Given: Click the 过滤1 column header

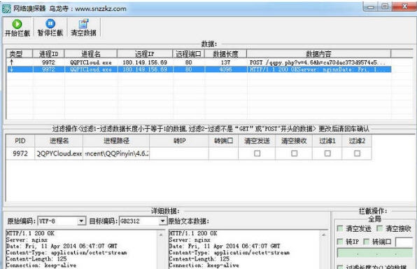Looking at the screenshot, I should point(327,141).
